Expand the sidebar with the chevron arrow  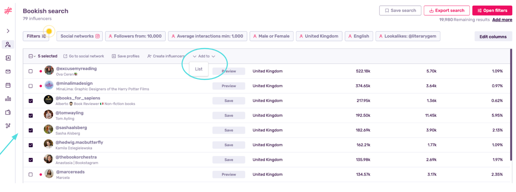point(8,31)
